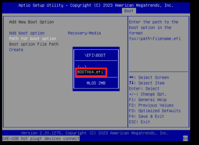Click the 'F1: General Help' hint
Viewport: 199px width, 145px height.
tap(148, 100)
